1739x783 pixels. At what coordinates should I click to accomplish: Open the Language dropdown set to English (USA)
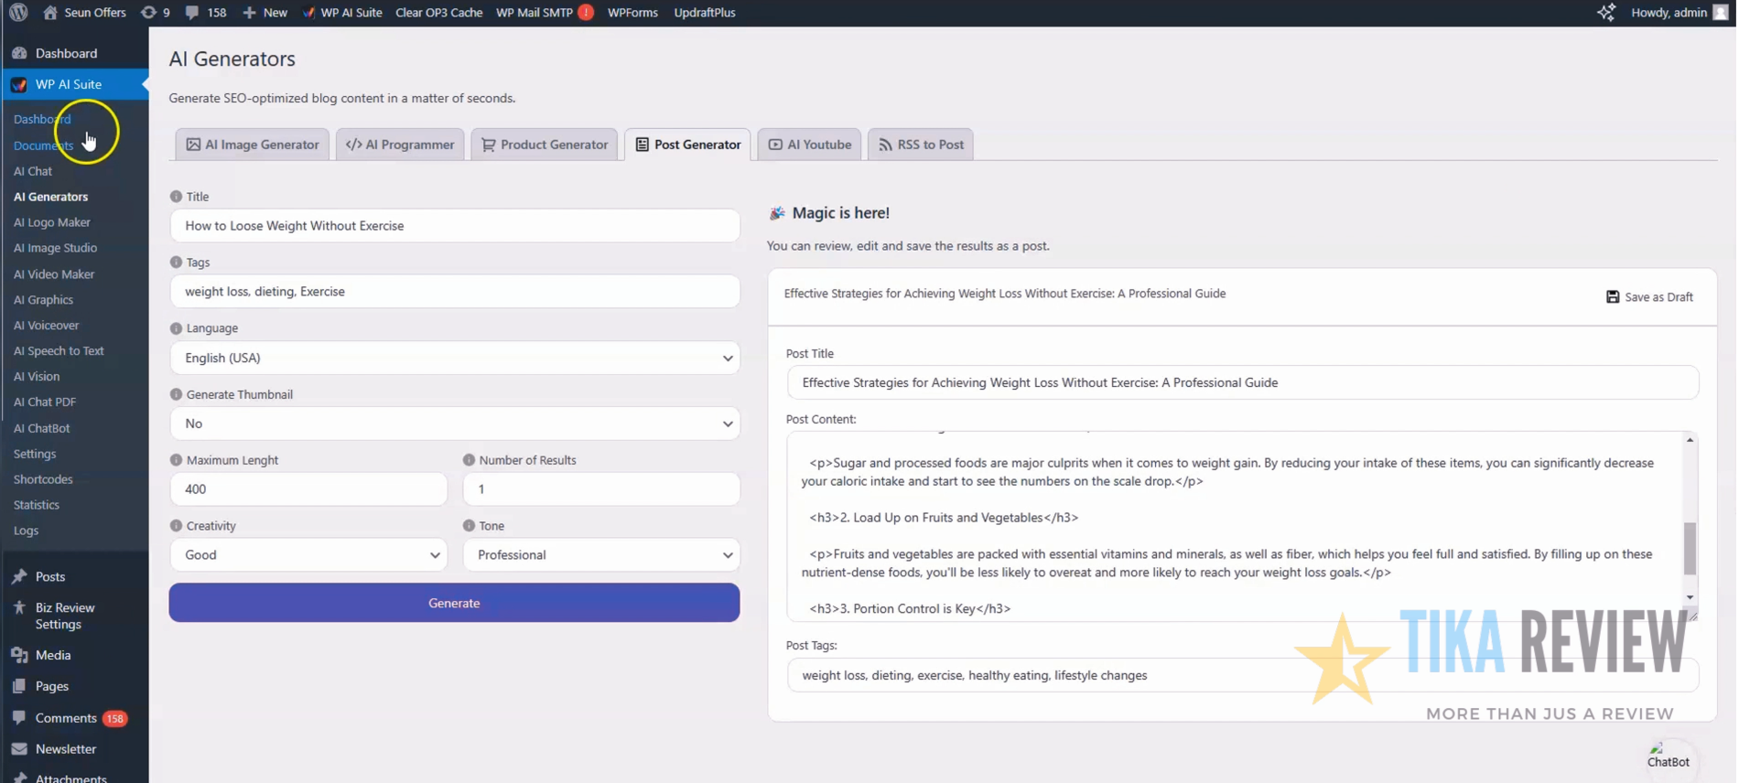[x=455, y=358]
